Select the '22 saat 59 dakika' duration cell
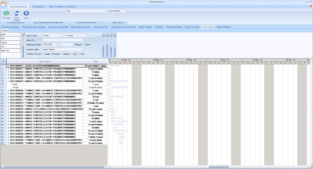The width and height of the screenshot is (313, 169). 96,81
